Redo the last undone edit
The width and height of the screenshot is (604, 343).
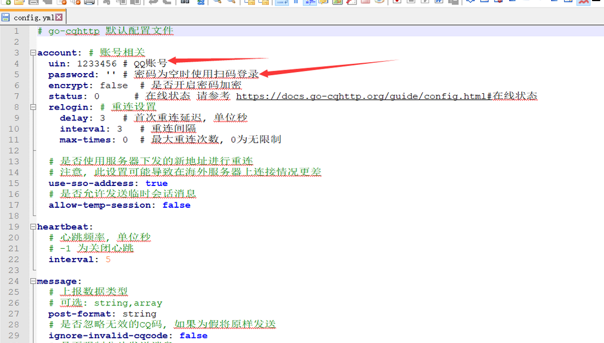pos(167,3)
